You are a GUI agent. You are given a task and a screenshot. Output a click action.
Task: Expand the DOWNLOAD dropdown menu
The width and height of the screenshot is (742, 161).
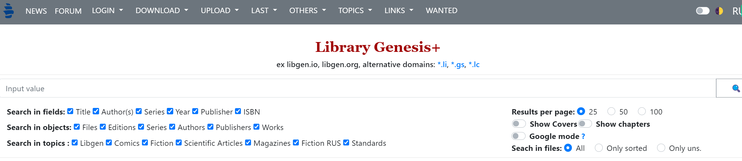(x=162, y=11)
